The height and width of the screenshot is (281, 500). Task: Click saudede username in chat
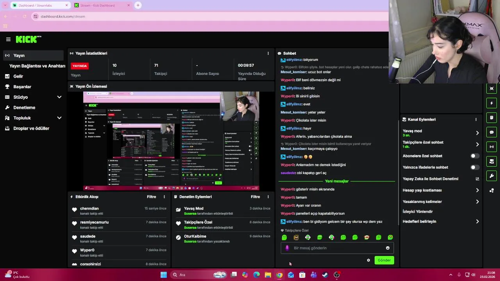click(288, 173)
